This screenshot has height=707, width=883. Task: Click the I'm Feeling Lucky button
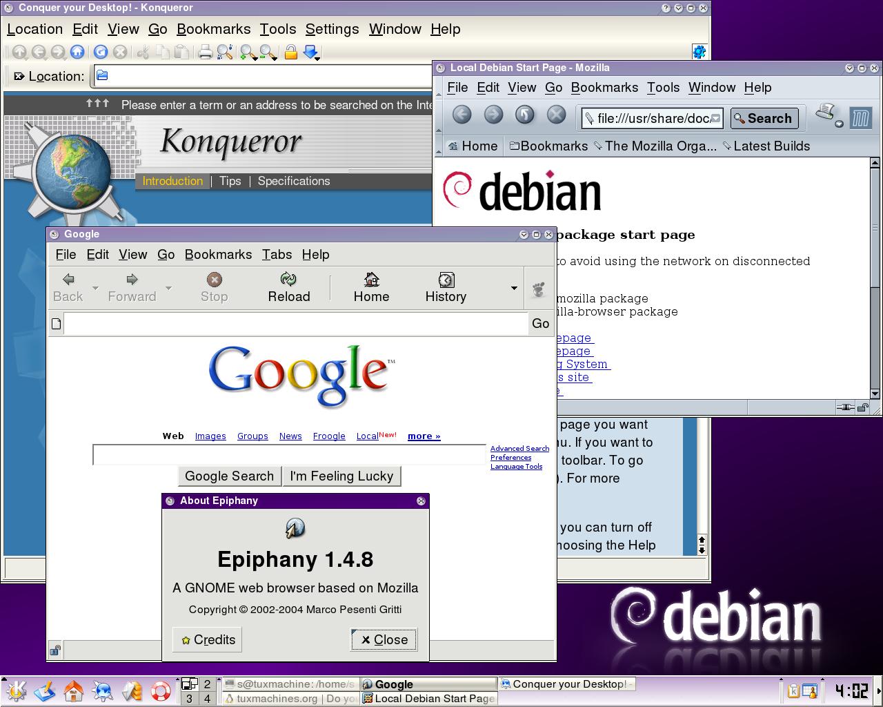pyautogui.click(x=341, y=476)
